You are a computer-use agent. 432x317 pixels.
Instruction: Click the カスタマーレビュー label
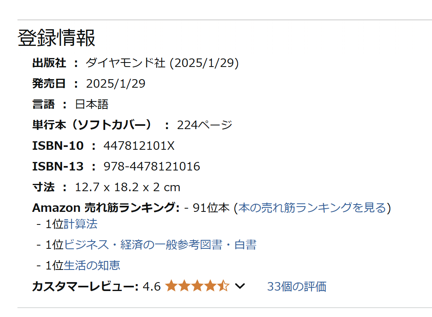pos(85,287)
